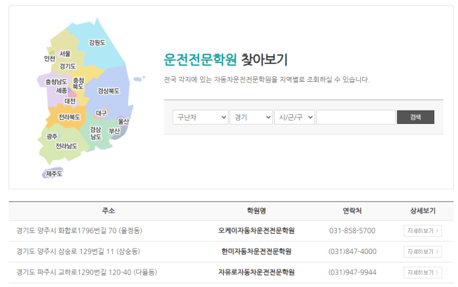
Task: Click 오케이자동차운전전문학원 academy name
Action: (256, 231)
